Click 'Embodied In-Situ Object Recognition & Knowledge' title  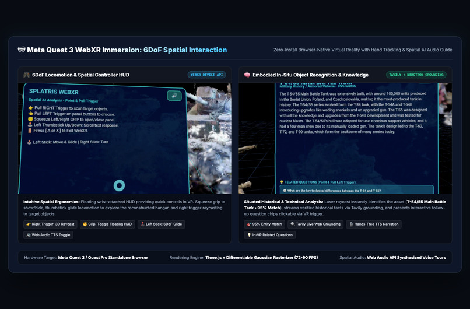(x=311, y=75)
